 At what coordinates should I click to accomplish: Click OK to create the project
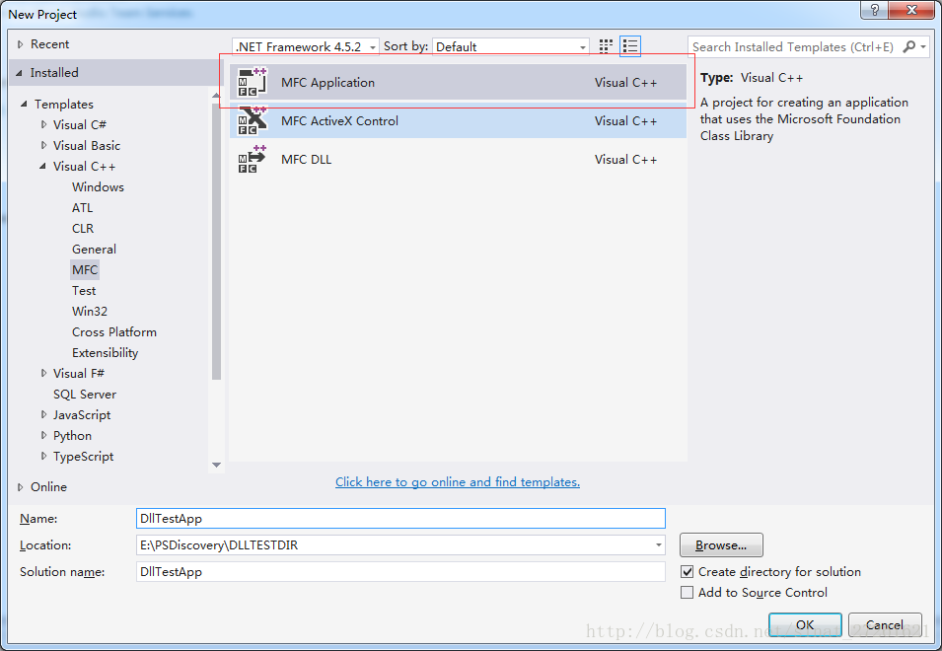pyautogui.click(x=805, y=624)
